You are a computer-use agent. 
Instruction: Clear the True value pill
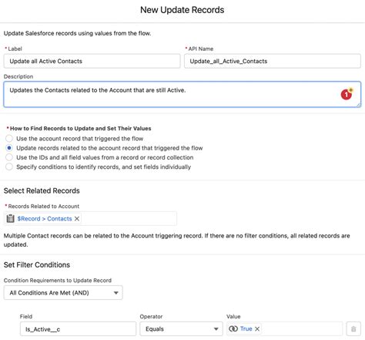(x=257, y=328)
